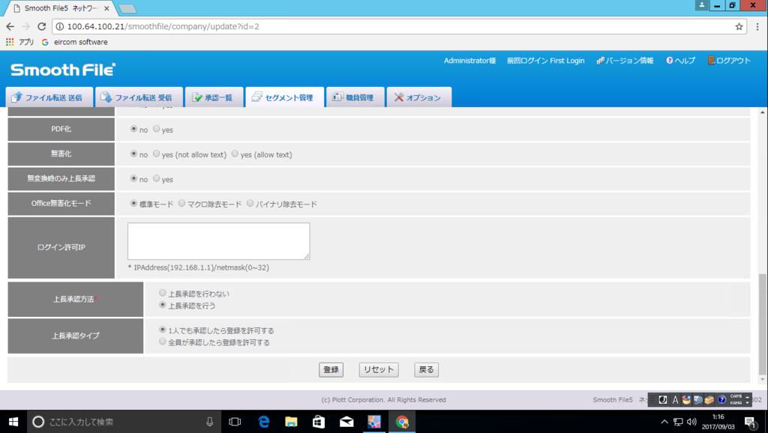The height and width of the screenshot is (433, 768).
Task: Click the Cortana search box
Action: (122, 422)
